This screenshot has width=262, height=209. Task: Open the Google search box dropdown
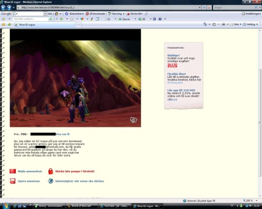tap(45, 14)
